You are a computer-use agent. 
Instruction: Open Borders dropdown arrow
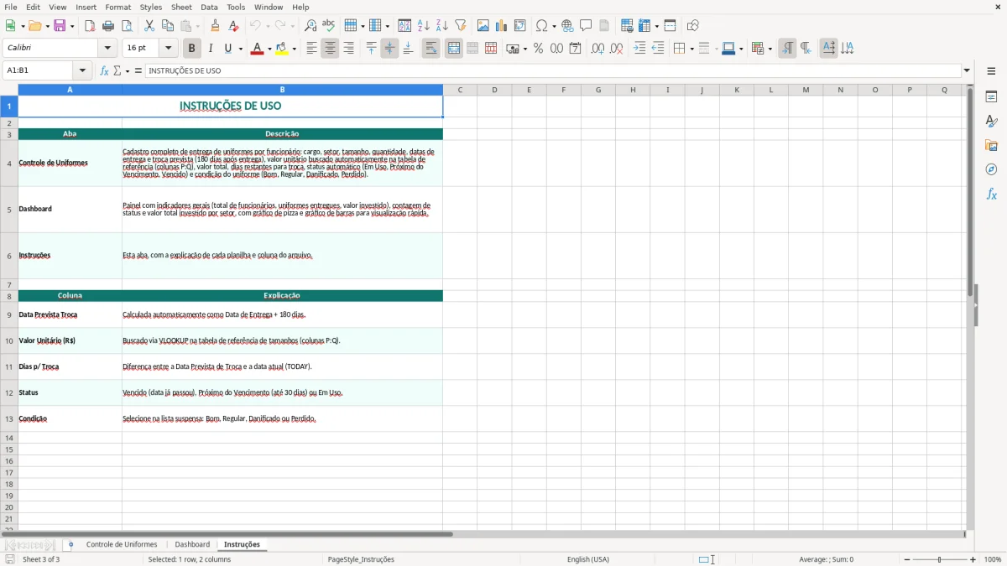[x=692, y=49]
